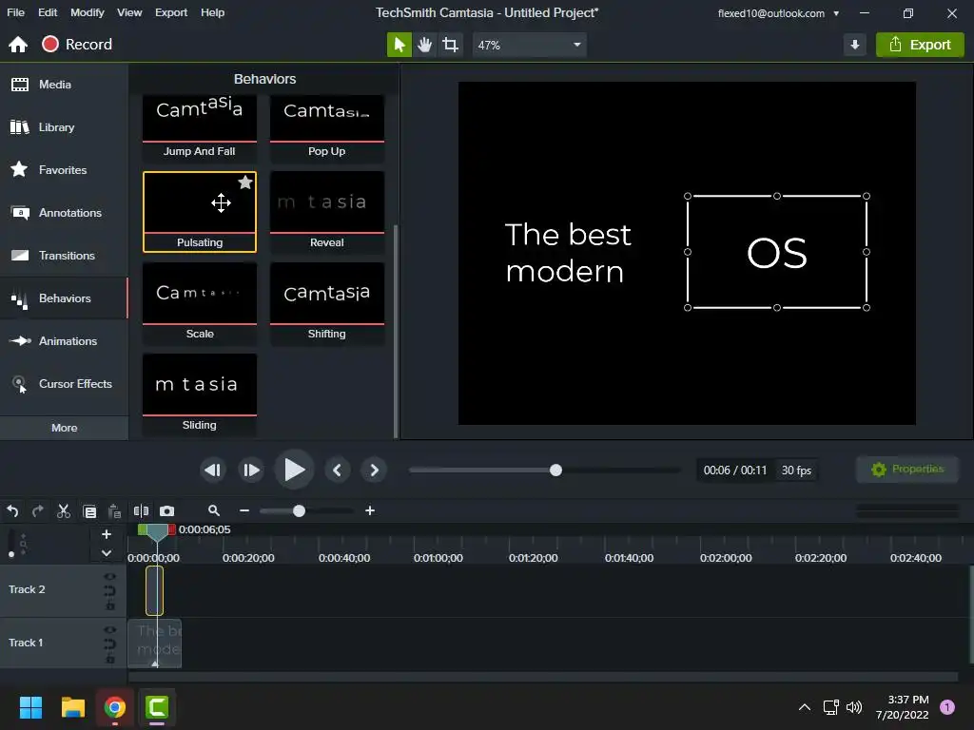The height and width of the screenshot is (730, 974).
Task: Click the playback scrubber handle
Action: pos(555,471)
